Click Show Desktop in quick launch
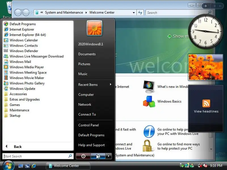 [x=20, y=166]
